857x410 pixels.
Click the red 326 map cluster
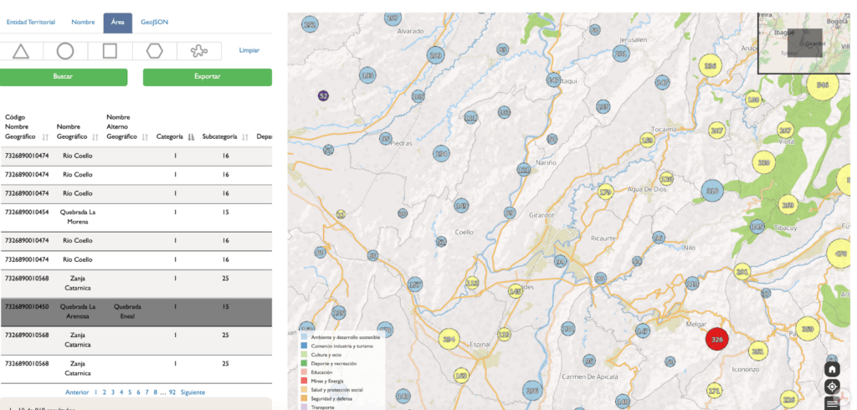716,340
